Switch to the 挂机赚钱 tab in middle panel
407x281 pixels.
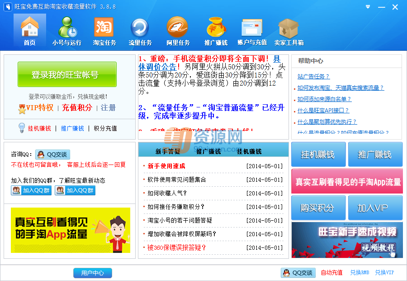(249, 151)
